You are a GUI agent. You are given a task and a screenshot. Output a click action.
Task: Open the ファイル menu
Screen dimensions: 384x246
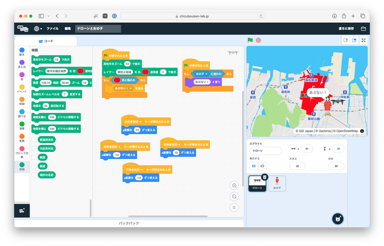coord(53,29)
